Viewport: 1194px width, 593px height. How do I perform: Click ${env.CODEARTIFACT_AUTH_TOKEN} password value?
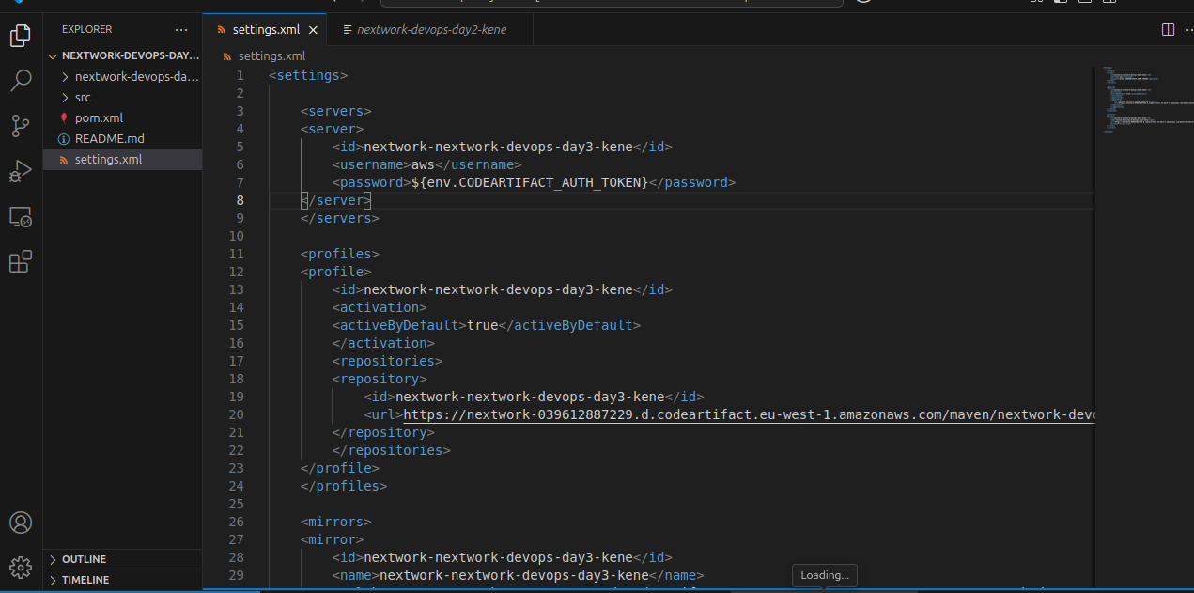coord(530,182)
